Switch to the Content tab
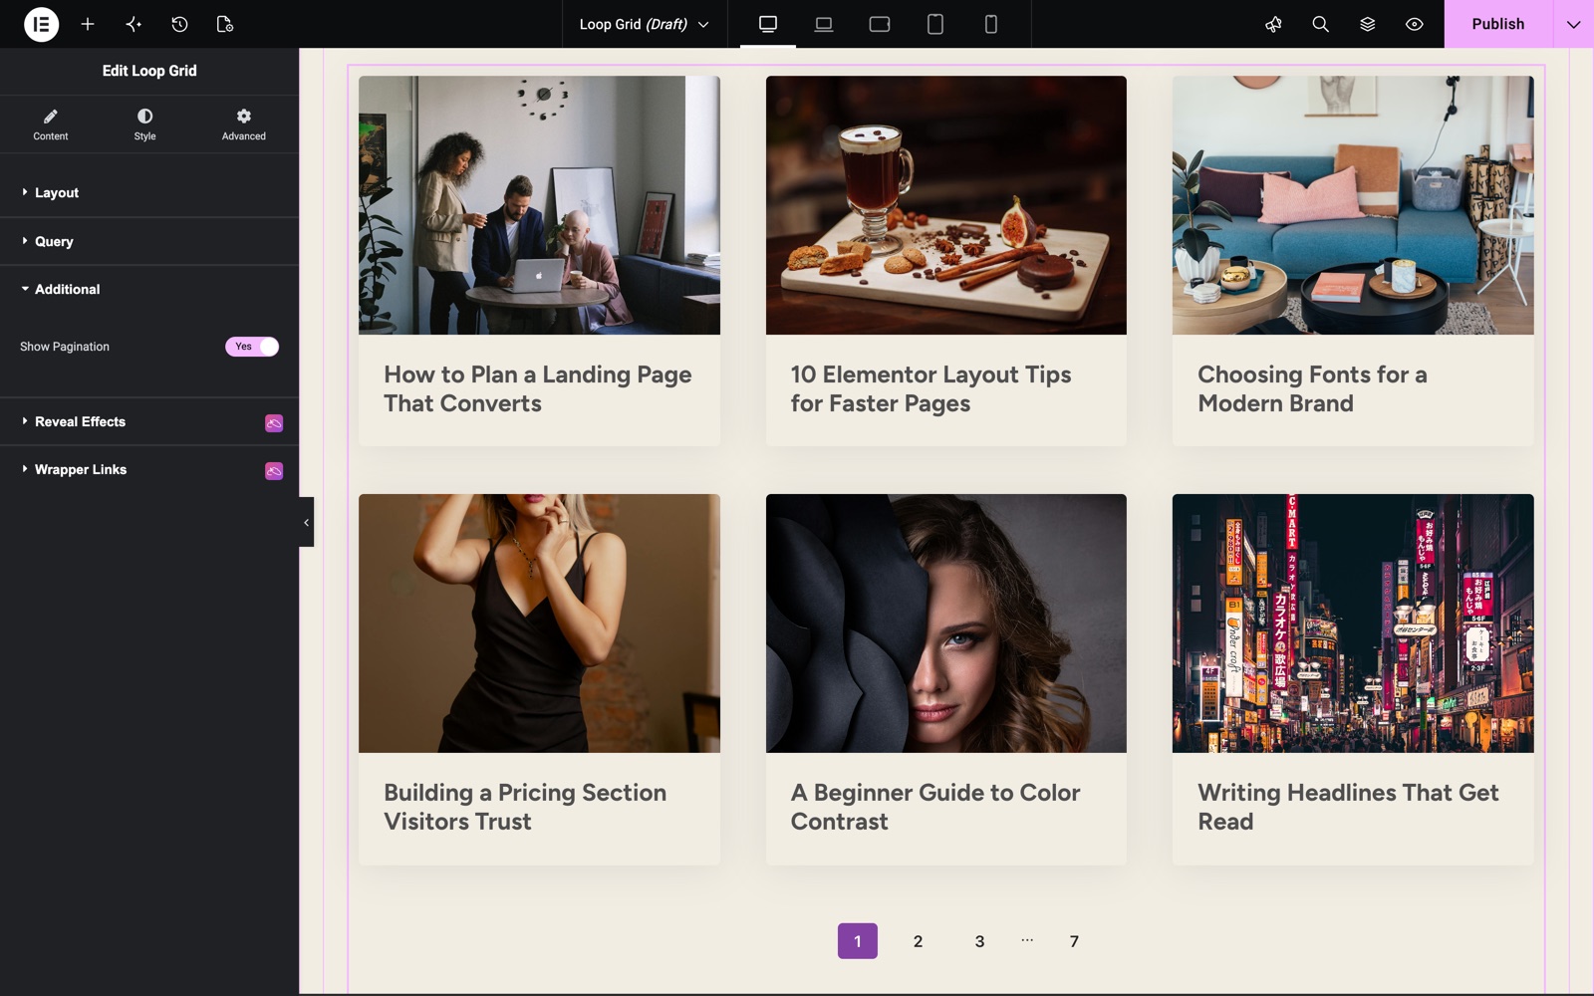Image resolution: width=1594 pixels, height=996 pixels. 51,124
